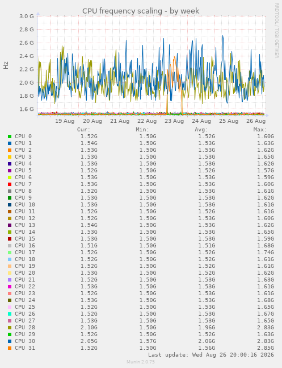282x368 pixels.
Task: Click the tallest blue peak near 25 Aug
Action: tap(223, 37)
